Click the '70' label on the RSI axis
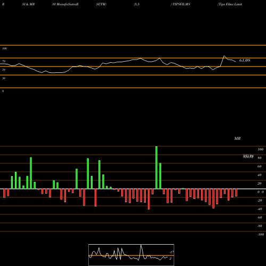The width and height of the screenshot is (266, 266). click(4, 61)
